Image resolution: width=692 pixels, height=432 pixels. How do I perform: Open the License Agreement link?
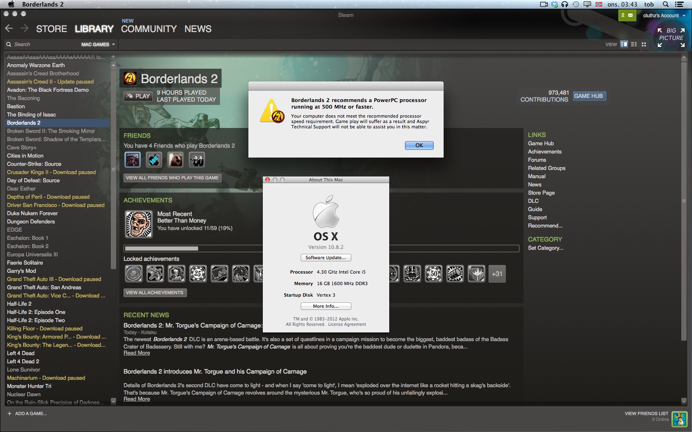tap(347, 324)
